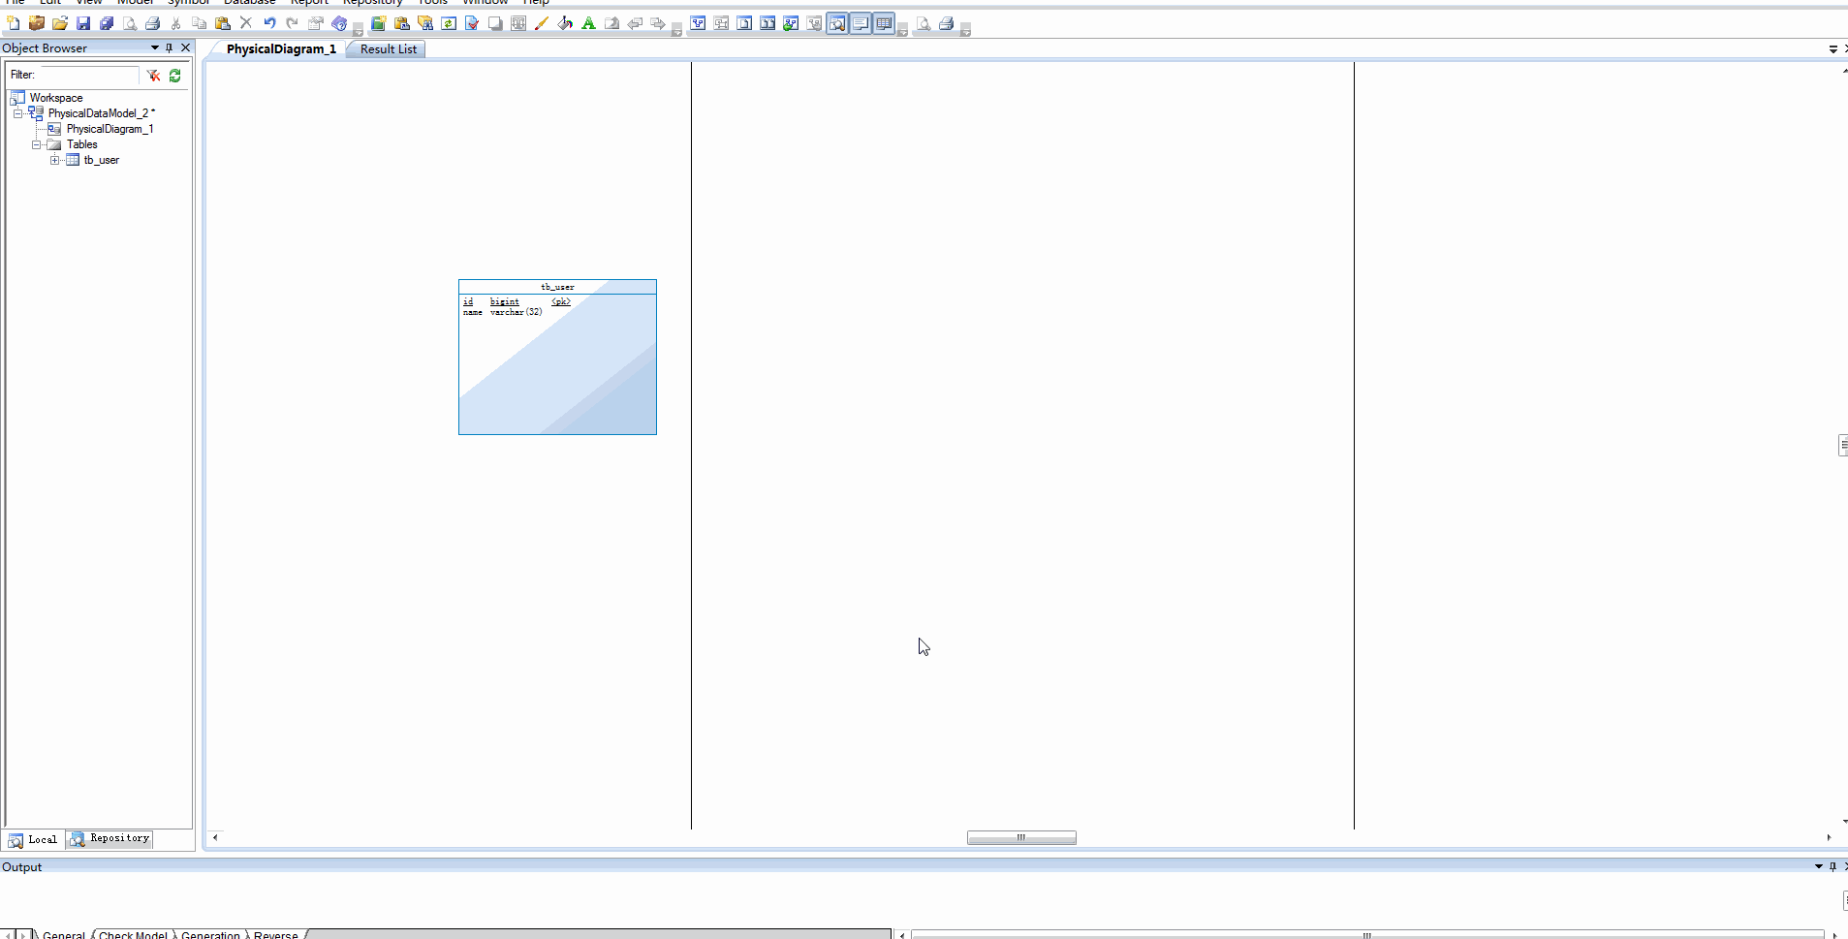The height and width of the screenshot is (939, 1848).
Task: Click the id bigint column row
Action: click(517, 301)
